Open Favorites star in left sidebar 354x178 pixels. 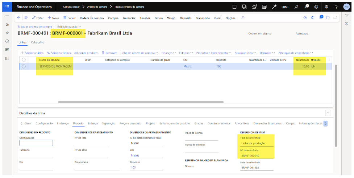tap(7, 33)
